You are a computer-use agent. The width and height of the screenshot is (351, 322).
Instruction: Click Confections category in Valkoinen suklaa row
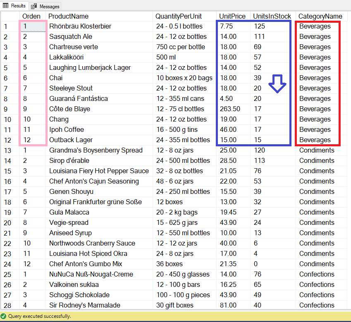pyautogui.click(x=322, y=285)
